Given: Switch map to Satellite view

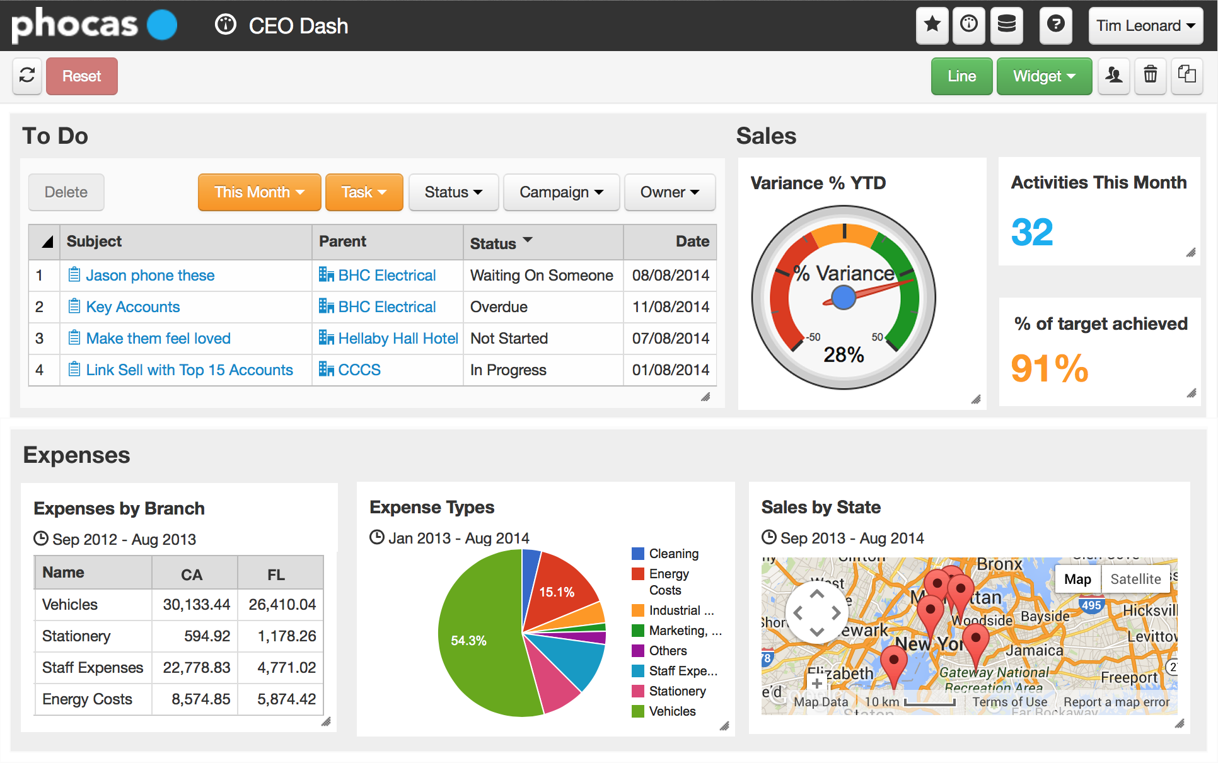Looking at the screenshot, I should tap(1135, 579).
